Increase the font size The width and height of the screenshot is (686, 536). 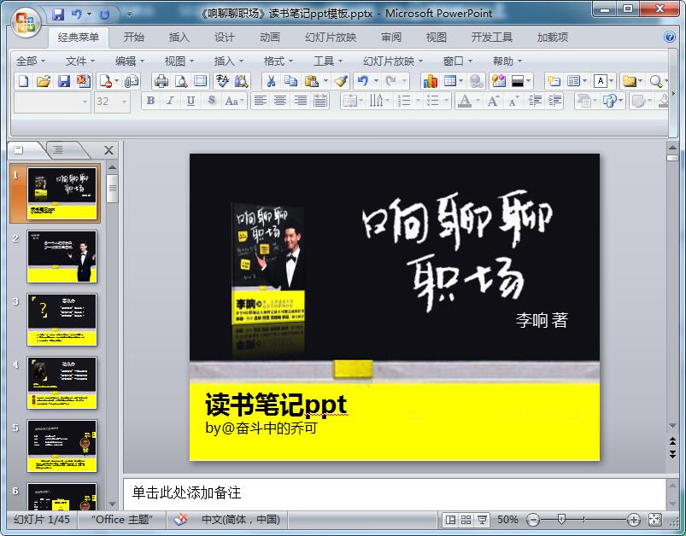click(x=493, y=101)
